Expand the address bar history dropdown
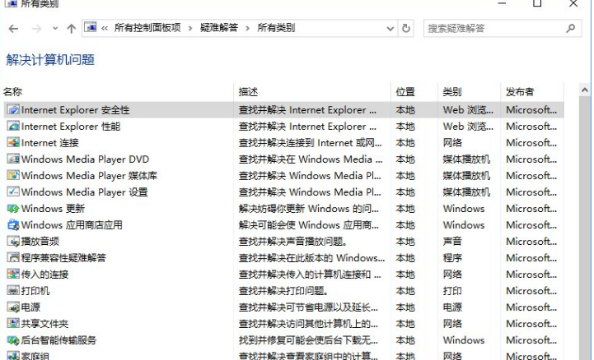 (390, 28)
